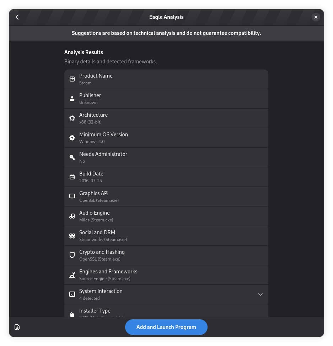Open the analysis log icon bottom left
333x346 pixels.
[17, 327]
